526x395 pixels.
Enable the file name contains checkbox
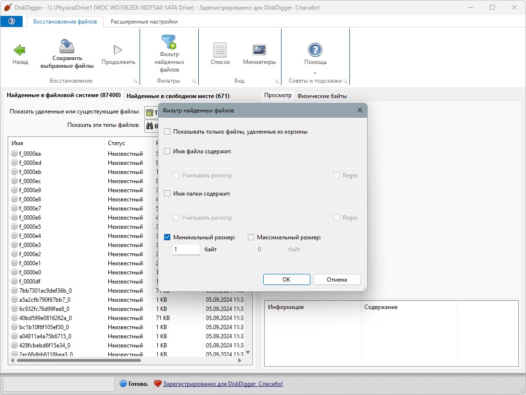click(167, 151)
